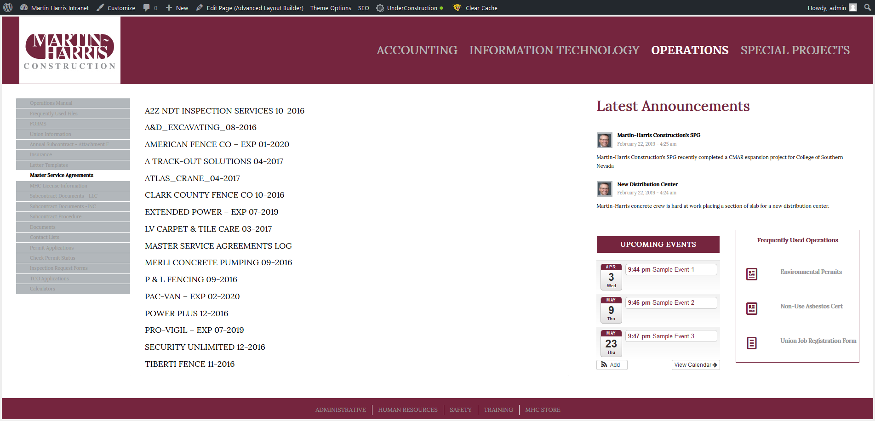Click the APR 3 calendar date tile

(611, 277)
